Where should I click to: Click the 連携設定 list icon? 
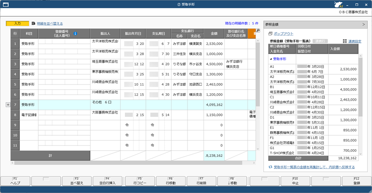click(345, 41)
